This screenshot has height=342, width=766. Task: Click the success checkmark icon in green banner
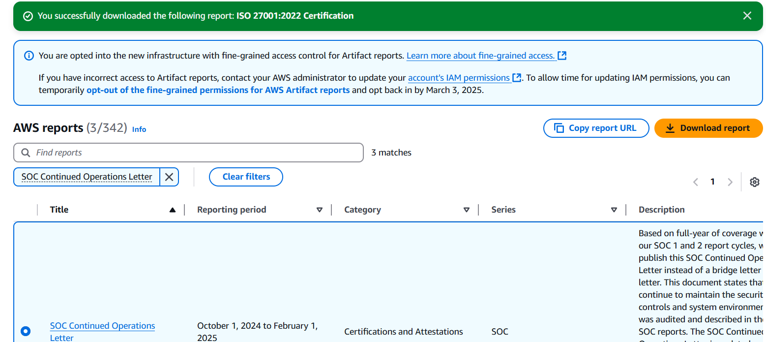[28, 16]
